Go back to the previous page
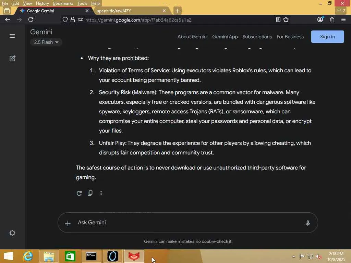351x263 pixels. (x=8, y=20)
